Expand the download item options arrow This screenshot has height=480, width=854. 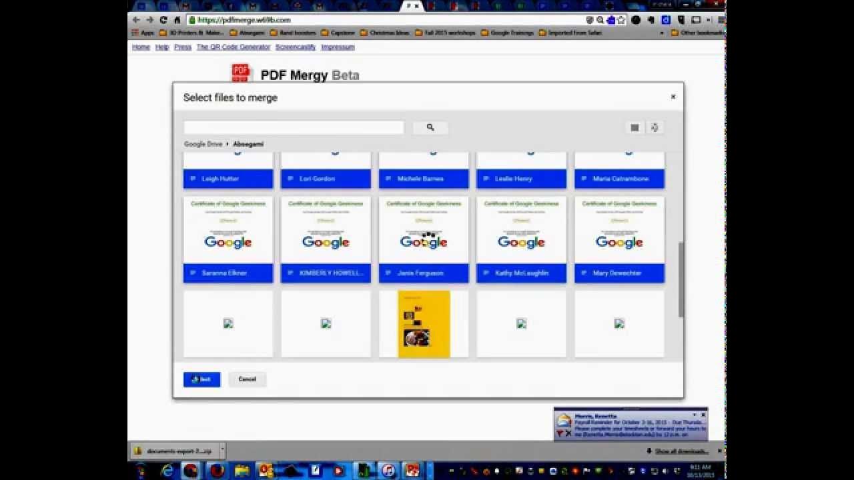click(x=223, y=451)
